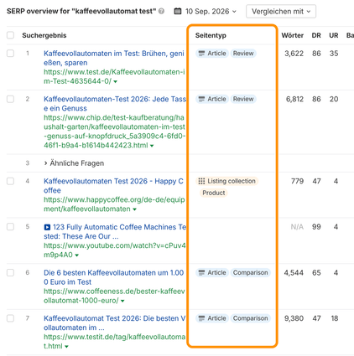Click the word count 6,812
354x356 pixels.
[294, 99]
